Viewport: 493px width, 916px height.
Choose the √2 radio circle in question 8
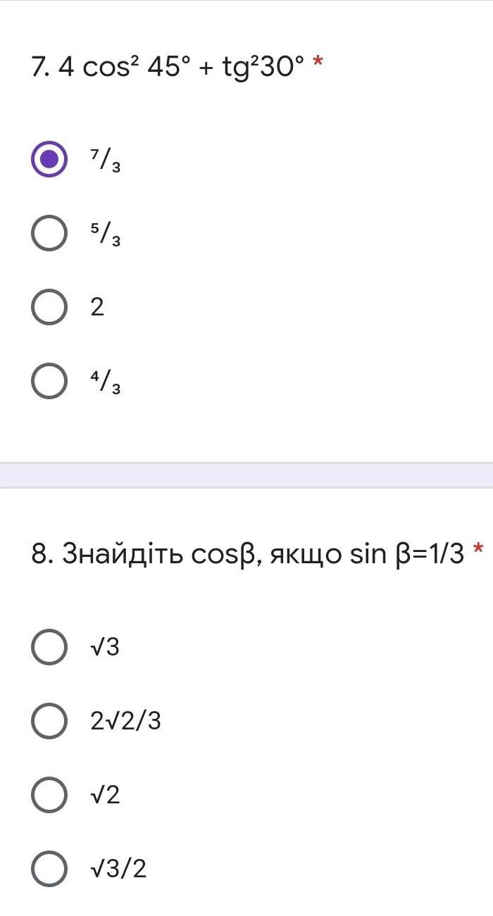pos(49,795)
